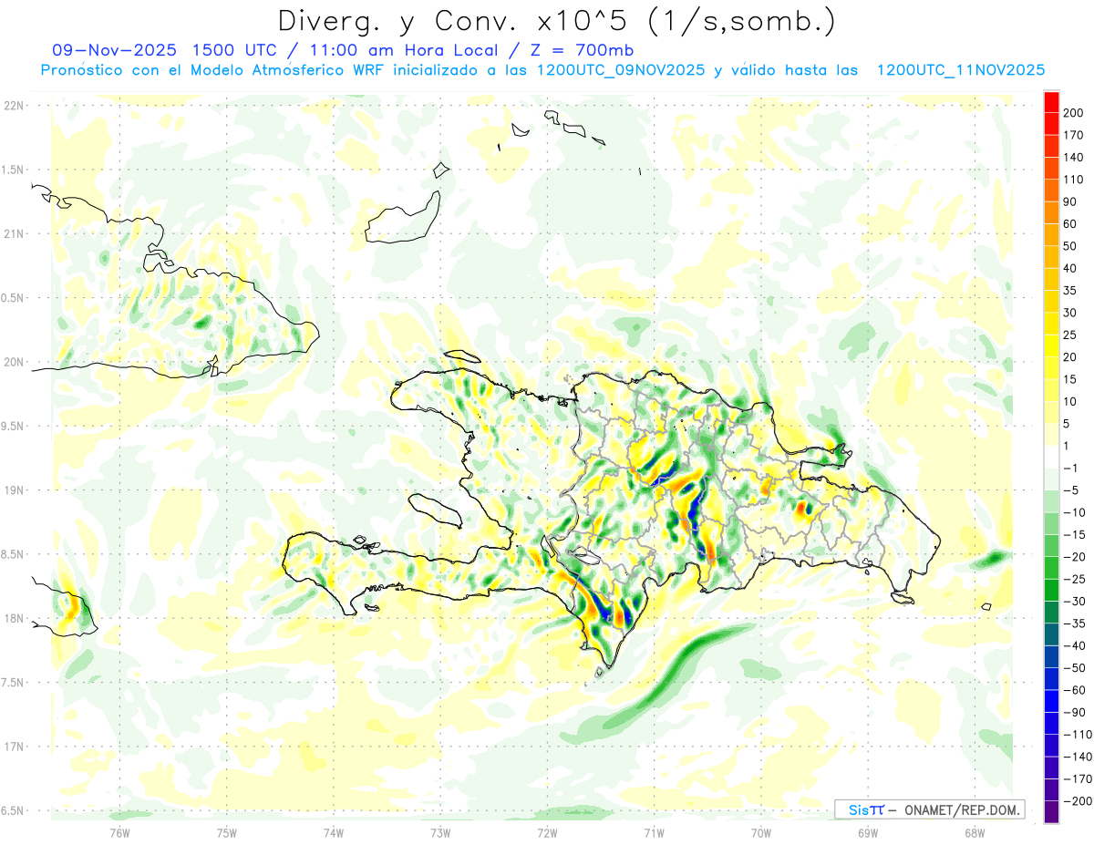
Task: Click the 69W longitude label
Action: 868,833
